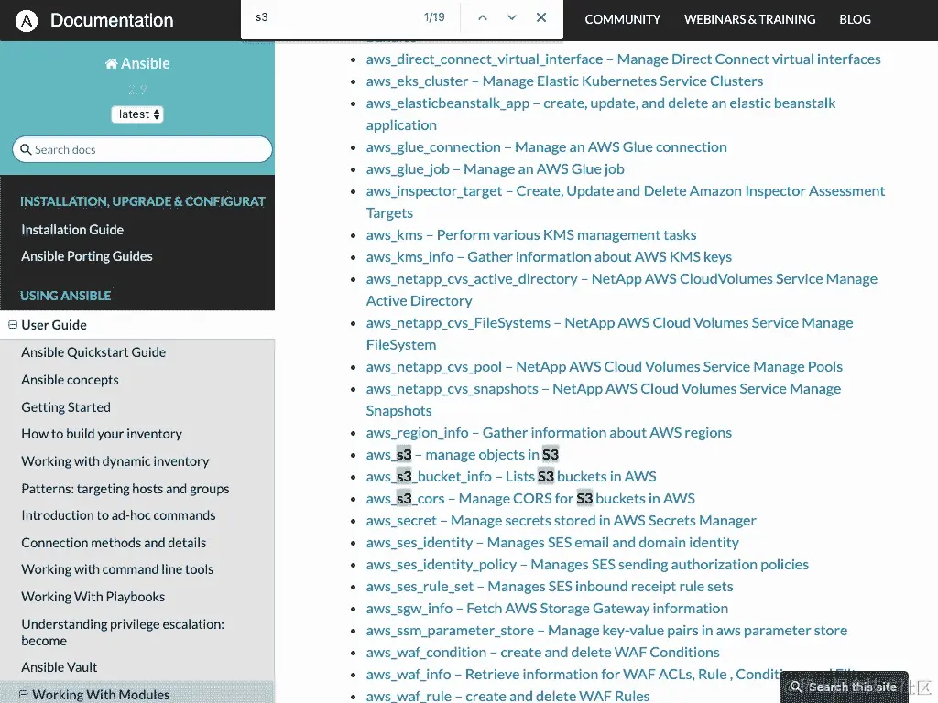Focus the find-in-page s3 text field

click(335, 17)
